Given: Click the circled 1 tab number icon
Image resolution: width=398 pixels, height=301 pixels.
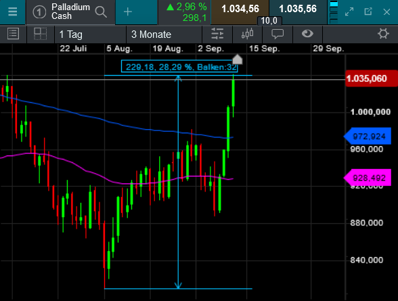Looking at the screenshot, I should click(39, 12).
